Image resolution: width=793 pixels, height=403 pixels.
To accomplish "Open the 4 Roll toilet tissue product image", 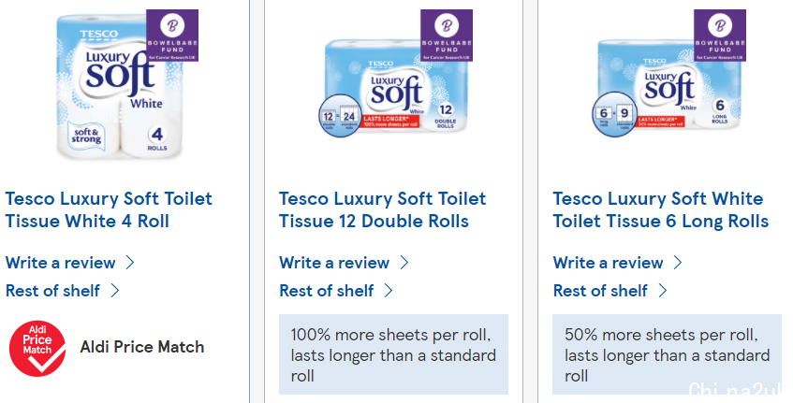I will pyautogui.click(x=119, y=86).
